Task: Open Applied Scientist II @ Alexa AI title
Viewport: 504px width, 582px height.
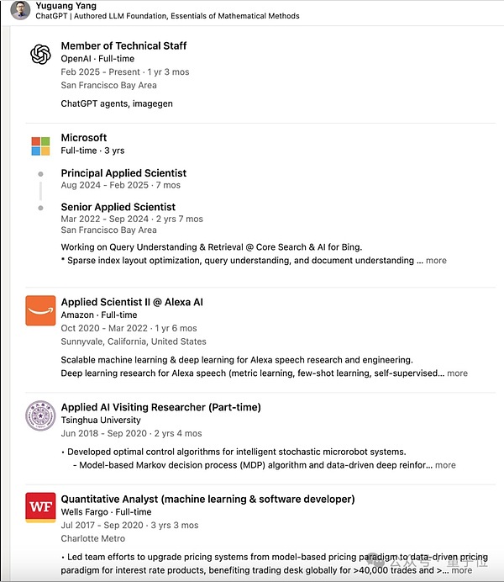Action: (132, 302)
